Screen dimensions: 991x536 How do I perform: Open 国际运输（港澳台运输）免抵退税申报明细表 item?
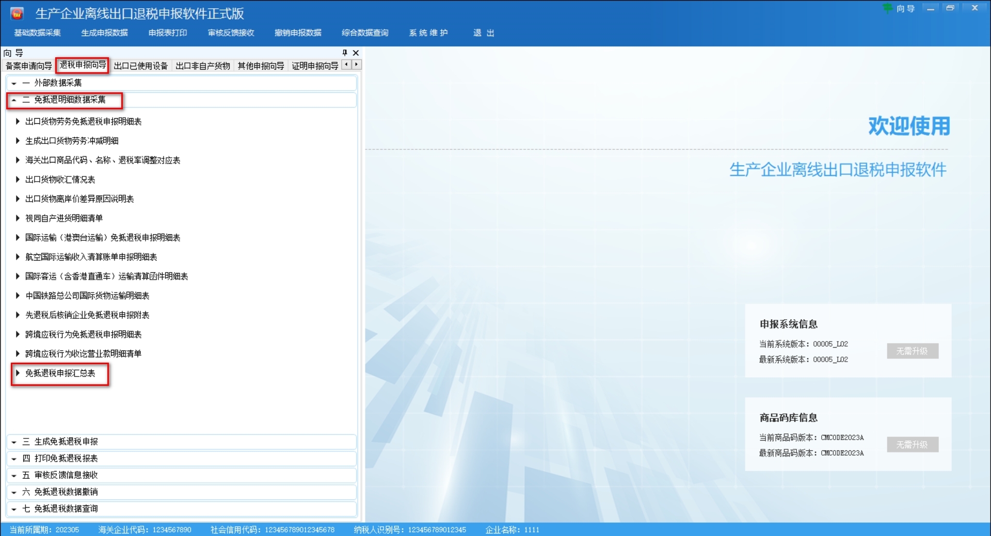coord(103,238)
